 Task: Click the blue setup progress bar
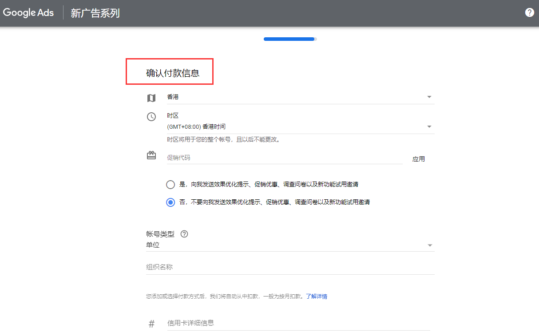289,39
